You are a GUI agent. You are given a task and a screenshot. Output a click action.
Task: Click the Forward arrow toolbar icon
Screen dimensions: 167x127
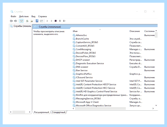15,21
